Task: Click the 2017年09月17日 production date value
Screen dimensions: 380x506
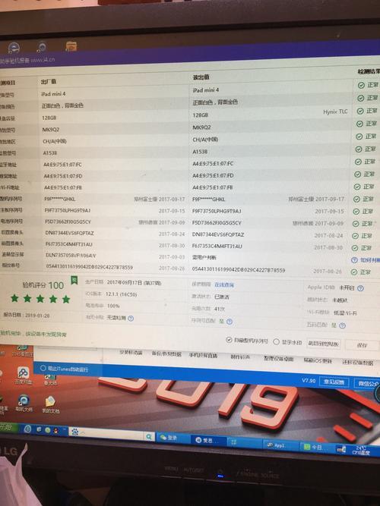Action: pyautogui.click(x=134, y=282)
